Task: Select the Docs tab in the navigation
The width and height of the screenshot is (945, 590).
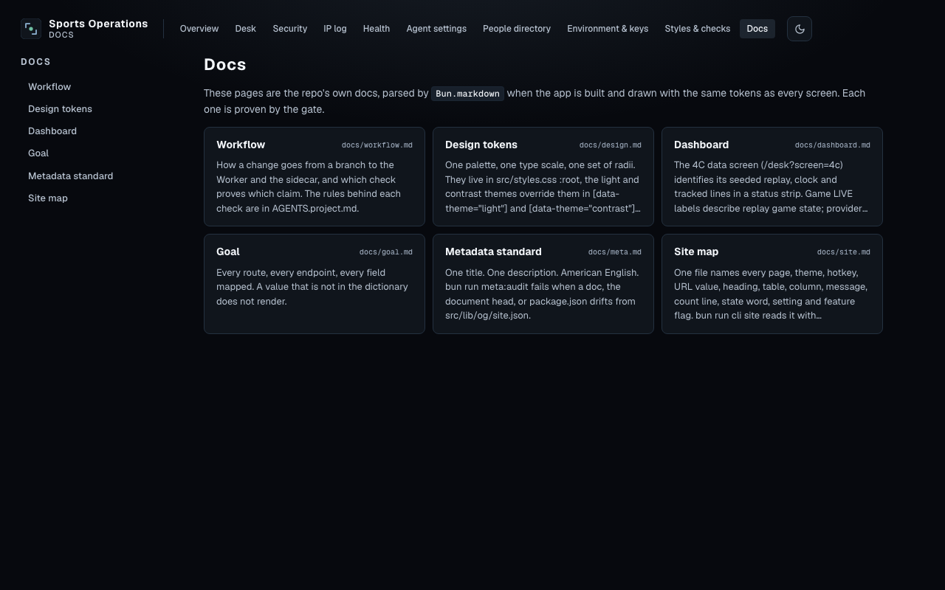Action: [757, 29]
